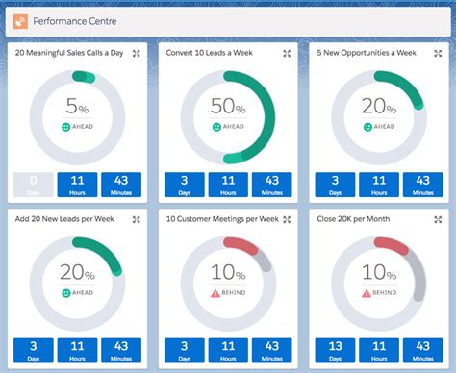Image resolution: width=456 pixels, height=373 pixels.
Task: Click BEHIND label in Close 20K card
Action: coord(384,292)
